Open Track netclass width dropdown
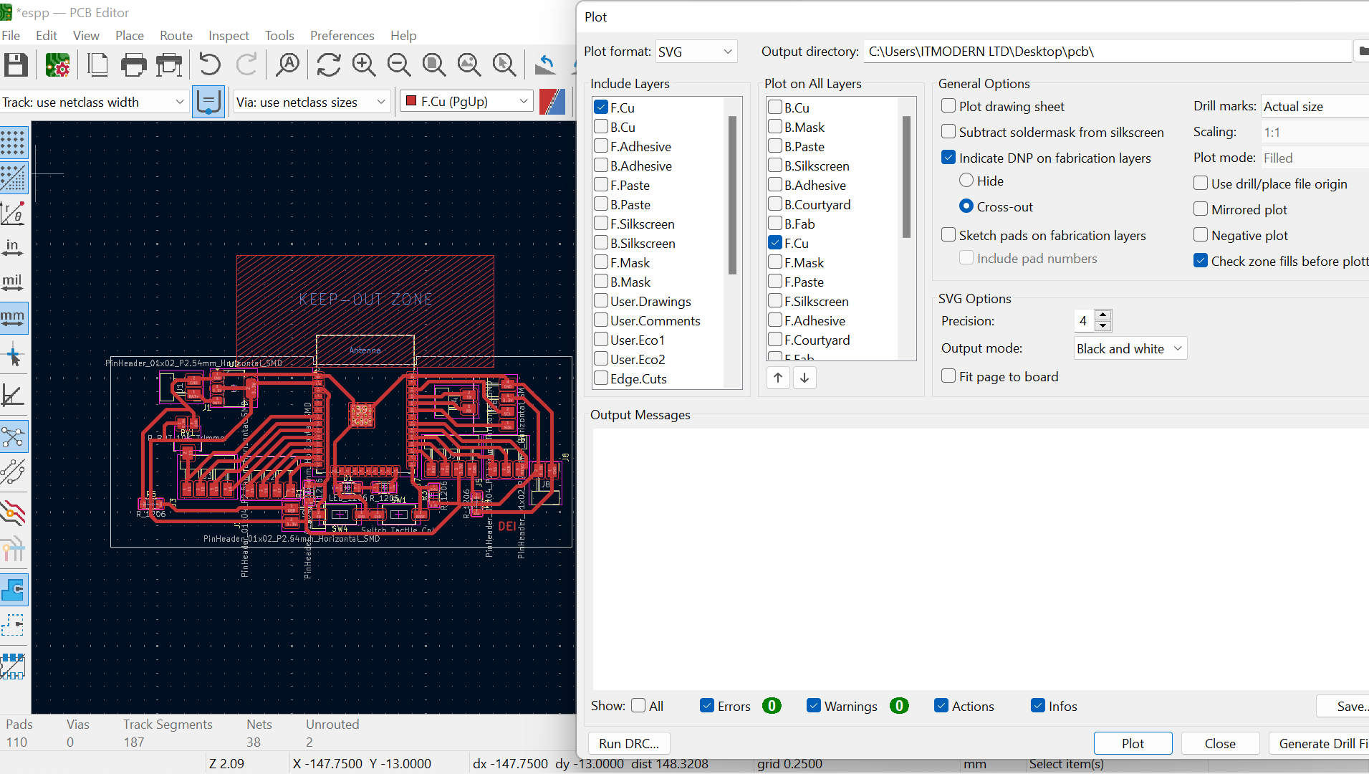The image size is (1369, 774). pos(95,102)
